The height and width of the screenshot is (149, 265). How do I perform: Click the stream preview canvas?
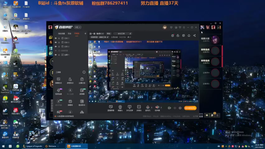pos(143,71)
